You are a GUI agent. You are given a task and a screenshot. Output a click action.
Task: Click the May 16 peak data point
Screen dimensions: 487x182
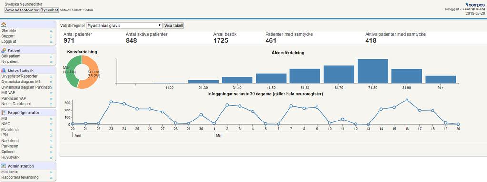[407, 100]
